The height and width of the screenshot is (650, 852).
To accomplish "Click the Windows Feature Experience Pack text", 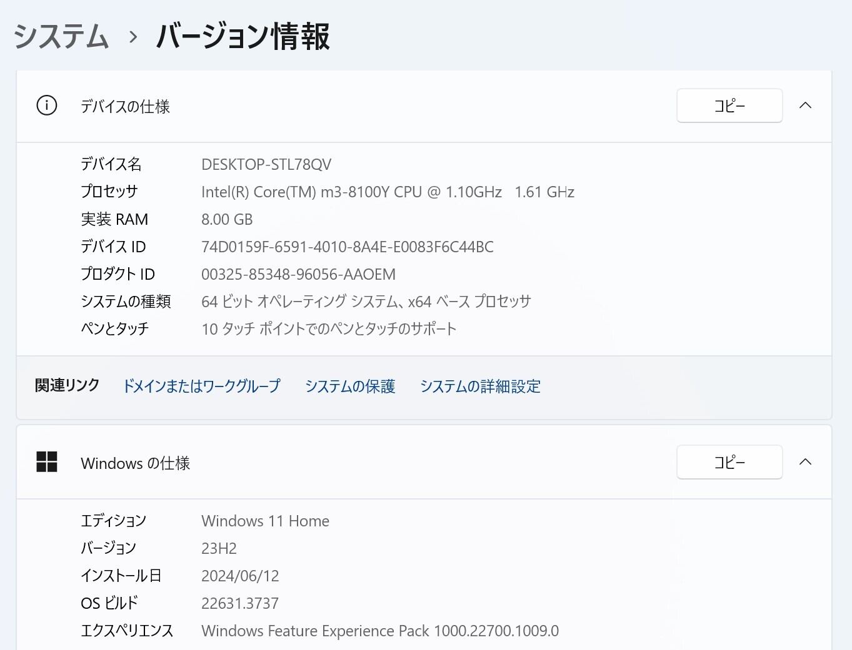I will click(380, 631).
